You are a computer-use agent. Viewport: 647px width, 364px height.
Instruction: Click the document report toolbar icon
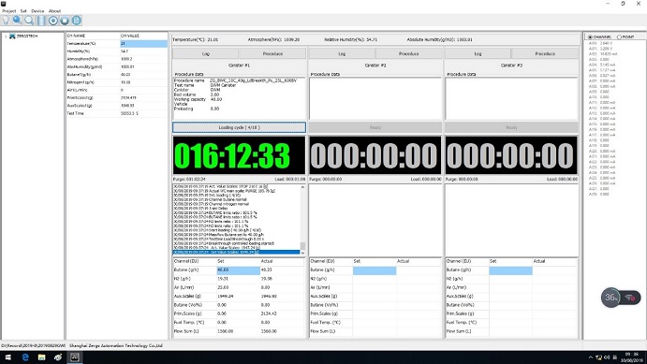coord(77,21)
